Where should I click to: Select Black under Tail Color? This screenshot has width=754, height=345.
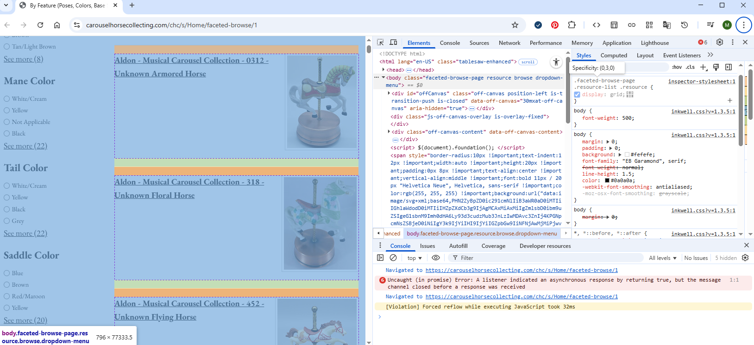click(7, 209)
